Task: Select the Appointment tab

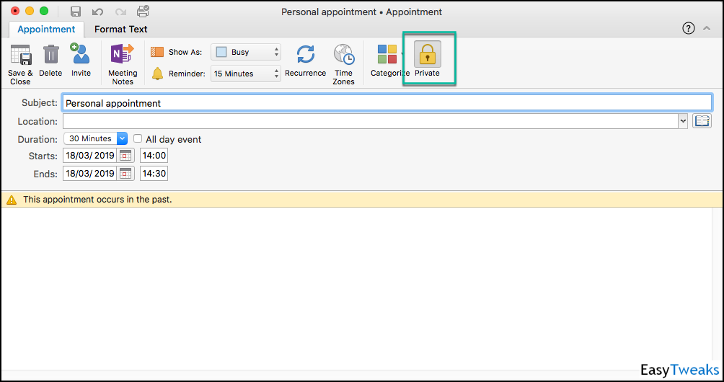Action: click(46, 29)
